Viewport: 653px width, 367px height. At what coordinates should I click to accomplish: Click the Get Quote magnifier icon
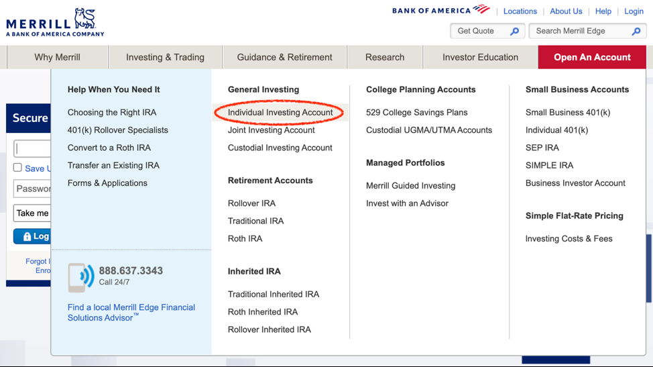[x=514, y=32]
